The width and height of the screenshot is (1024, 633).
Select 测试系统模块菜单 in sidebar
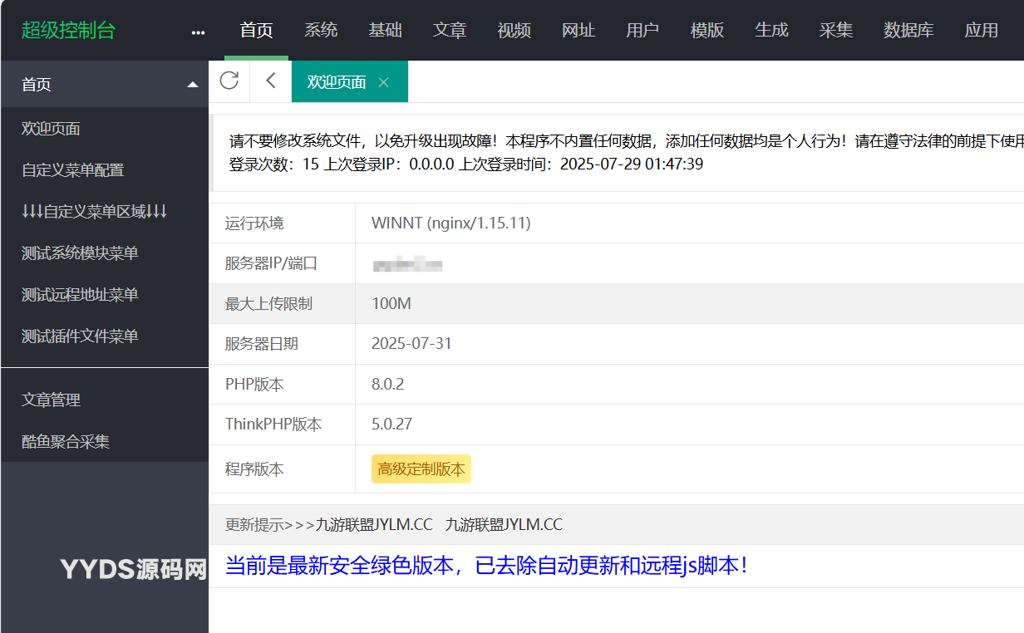pos(80,253)
